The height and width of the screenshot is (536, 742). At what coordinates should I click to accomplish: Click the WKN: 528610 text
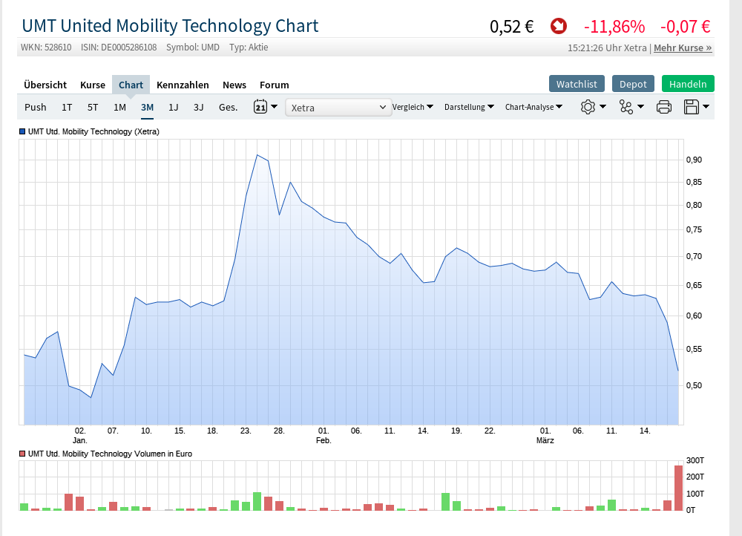pos(46,48)
